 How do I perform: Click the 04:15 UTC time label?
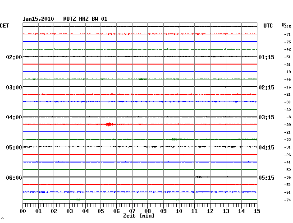coord(266,148)
